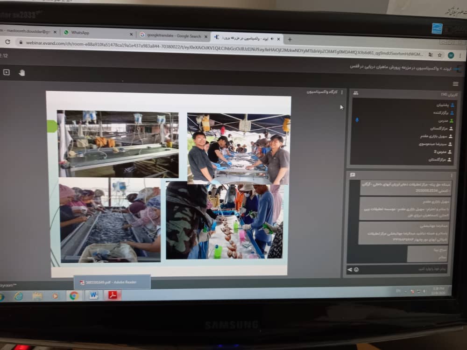Click the chat bubble icon in chat panel

tap(353, 175)
